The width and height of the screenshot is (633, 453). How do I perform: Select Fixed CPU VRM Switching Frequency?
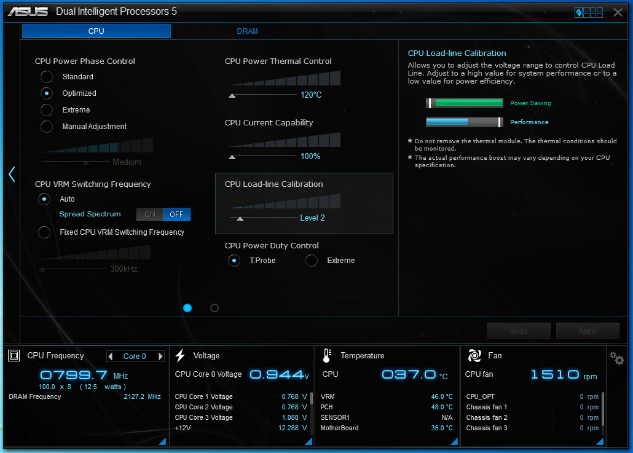point(44,232)
